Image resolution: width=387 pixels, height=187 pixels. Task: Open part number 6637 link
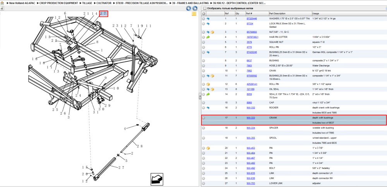249,60
